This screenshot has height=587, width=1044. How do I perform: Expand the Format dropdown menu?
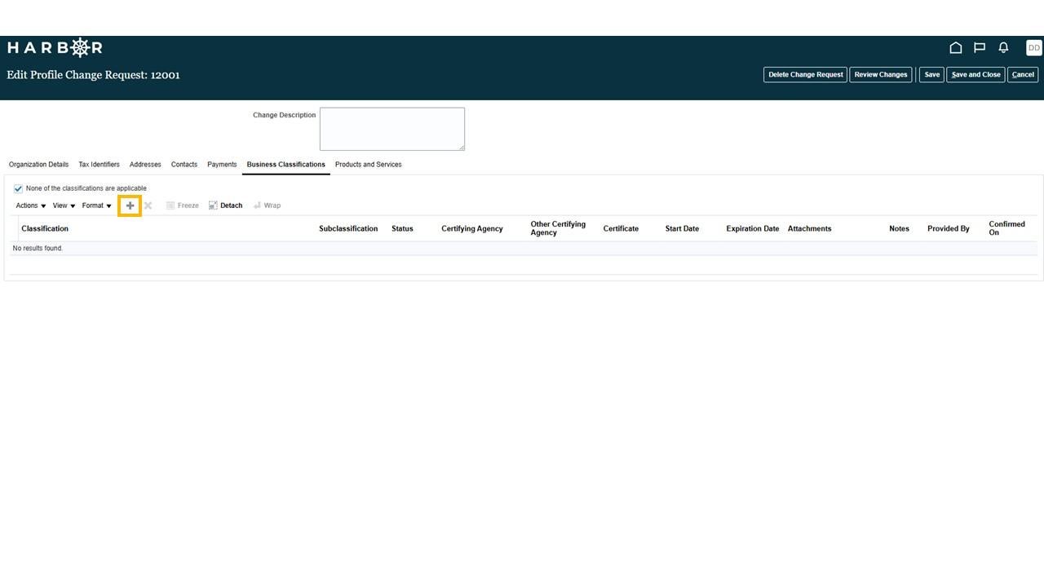click(x=96, y=205)
